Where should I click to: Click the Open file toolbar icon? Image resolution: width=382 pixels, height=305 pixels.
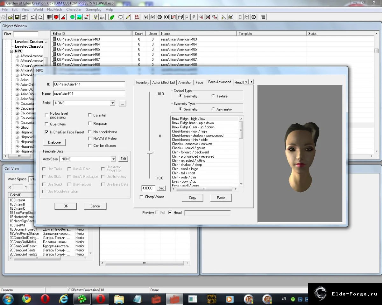click(x=10, y=17)
